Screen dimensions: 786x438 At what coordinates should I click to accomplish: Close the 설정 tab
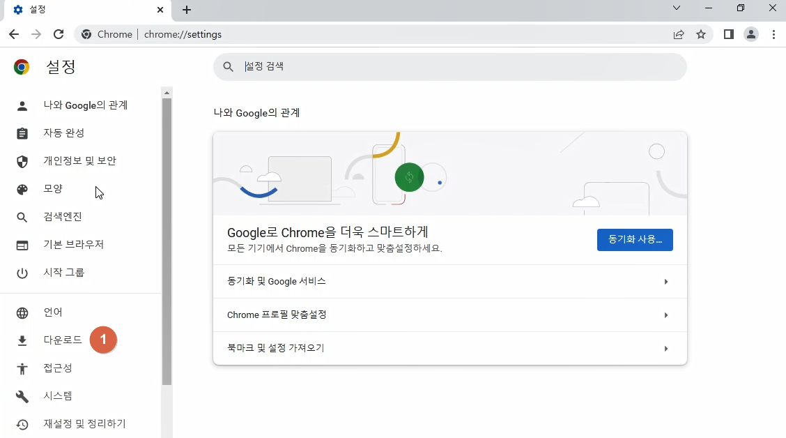[160, 10]
